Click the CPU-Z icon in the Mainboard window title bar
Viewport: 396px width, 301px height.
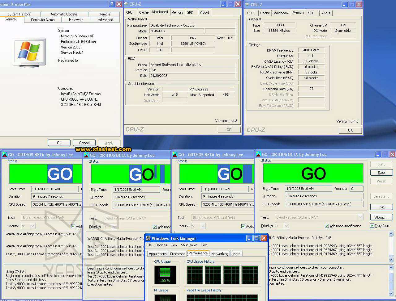tap(126, 4)
